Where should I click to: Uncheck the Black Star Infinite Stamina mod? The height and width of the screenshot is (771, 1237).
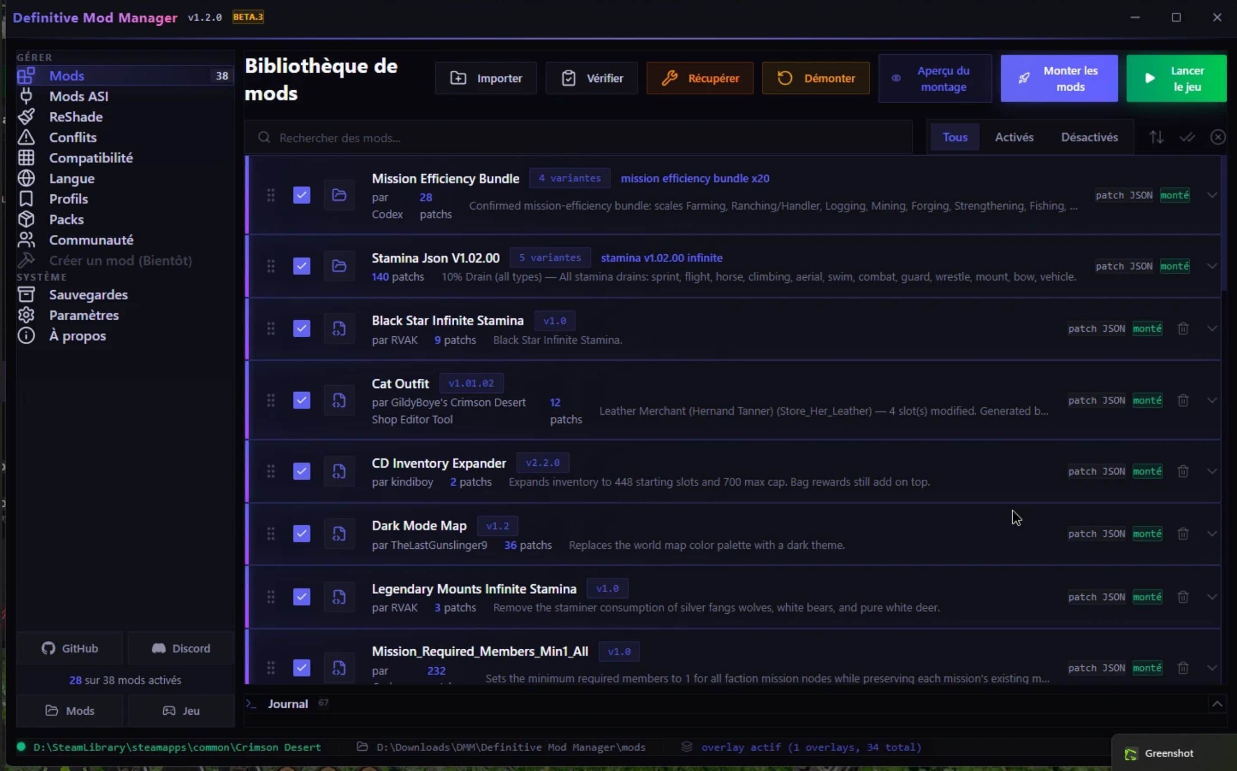pos(301,328)
